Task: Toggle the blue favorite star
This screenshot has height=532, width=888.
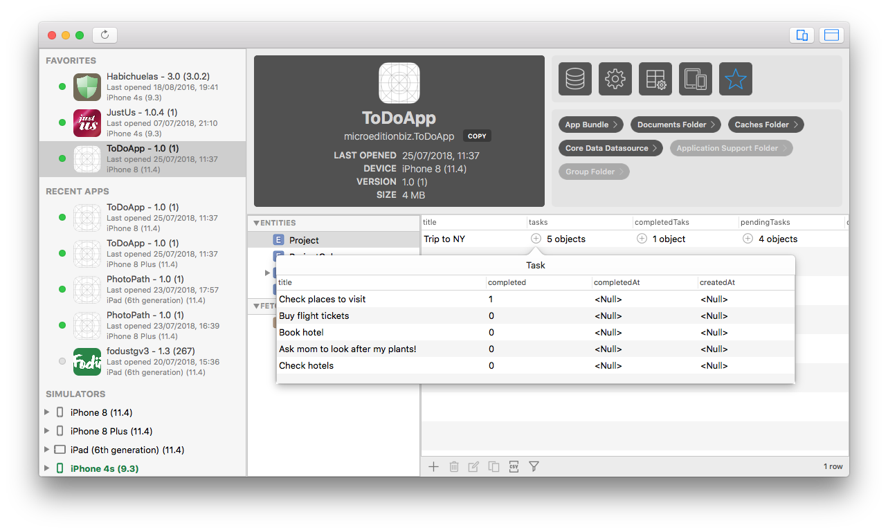Action: 736,79
